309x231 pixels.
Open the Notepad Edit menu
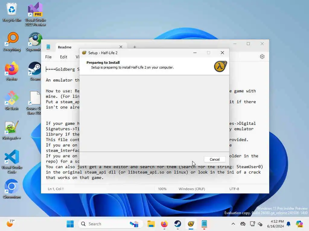(x=63, y=57)
